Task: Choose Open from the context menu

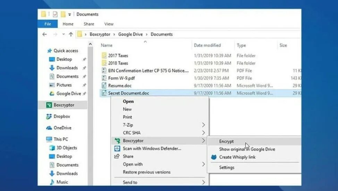Action: point(128,101)
